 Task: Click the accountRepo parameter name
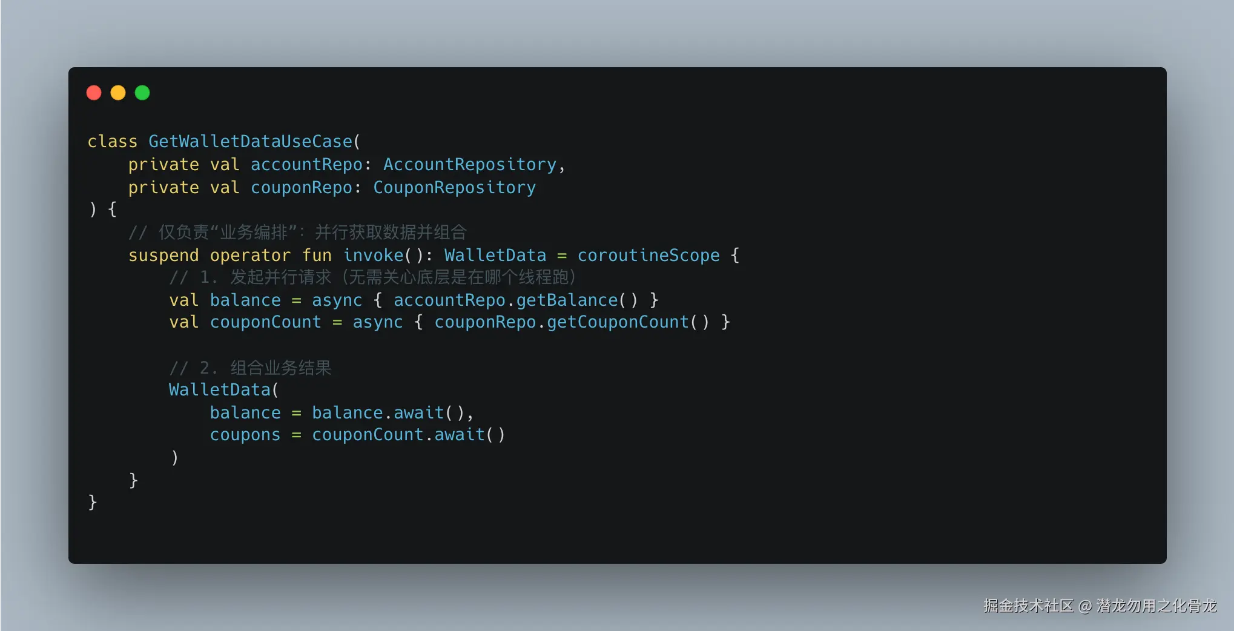(x=306, y=164)
